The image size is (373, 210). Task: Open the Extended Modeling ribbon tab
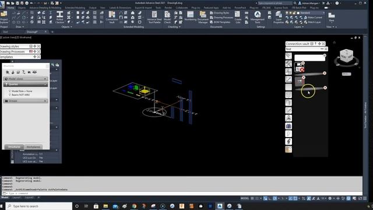coord(75,8)
